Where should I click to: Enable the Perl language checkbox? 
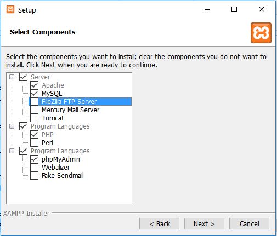pos(34,143)
